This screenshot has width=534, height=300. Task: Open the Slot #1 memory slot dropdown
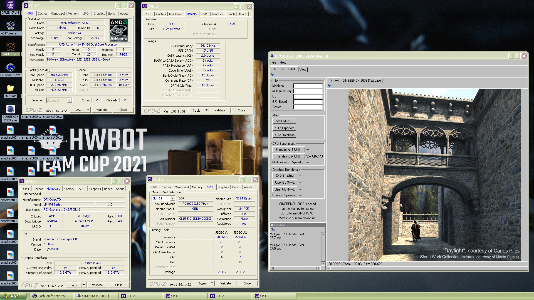[173, 198]
